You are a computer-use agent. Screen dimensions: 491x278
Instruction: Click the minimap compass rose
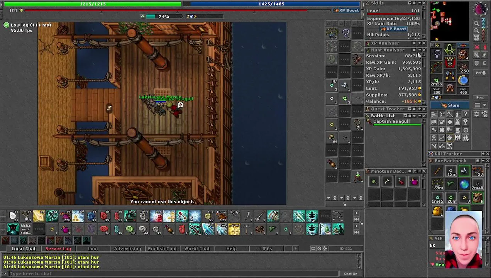480,9
